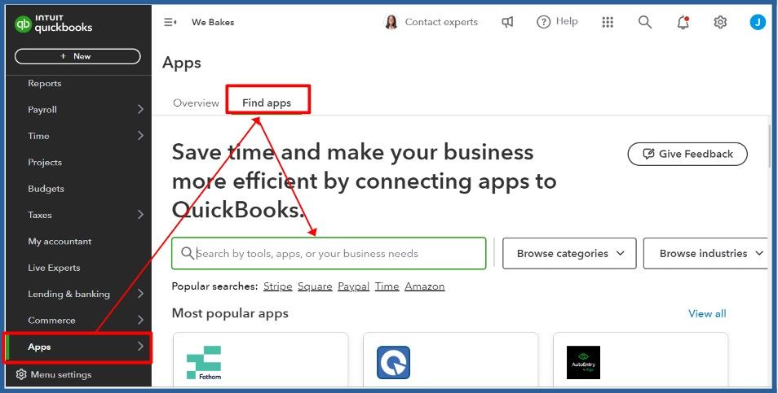
Task: Click the Help label in header
Action: point(567,21)
